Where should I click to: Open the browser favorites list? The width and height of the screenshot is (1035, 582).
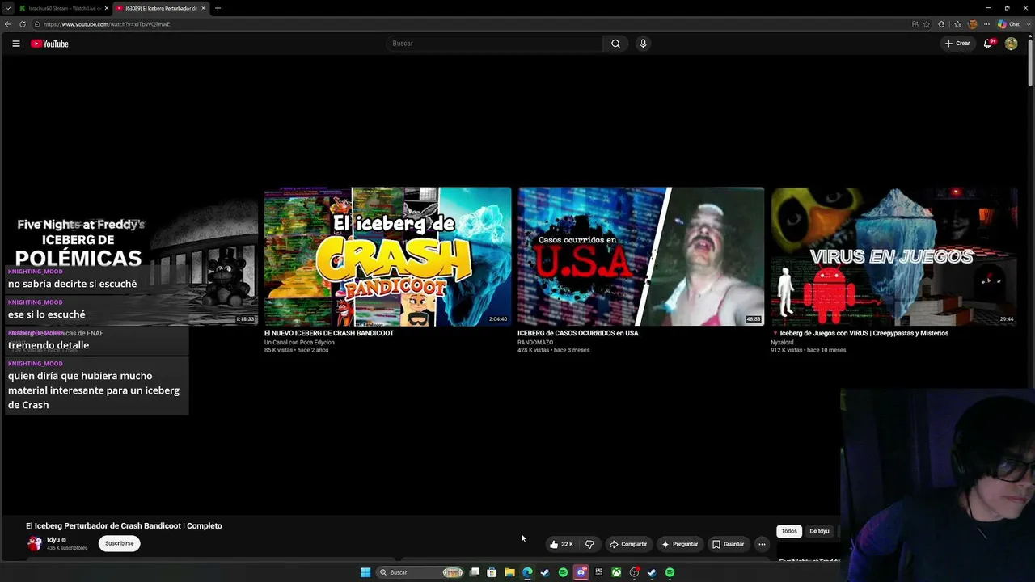click(x=957, y=24)
